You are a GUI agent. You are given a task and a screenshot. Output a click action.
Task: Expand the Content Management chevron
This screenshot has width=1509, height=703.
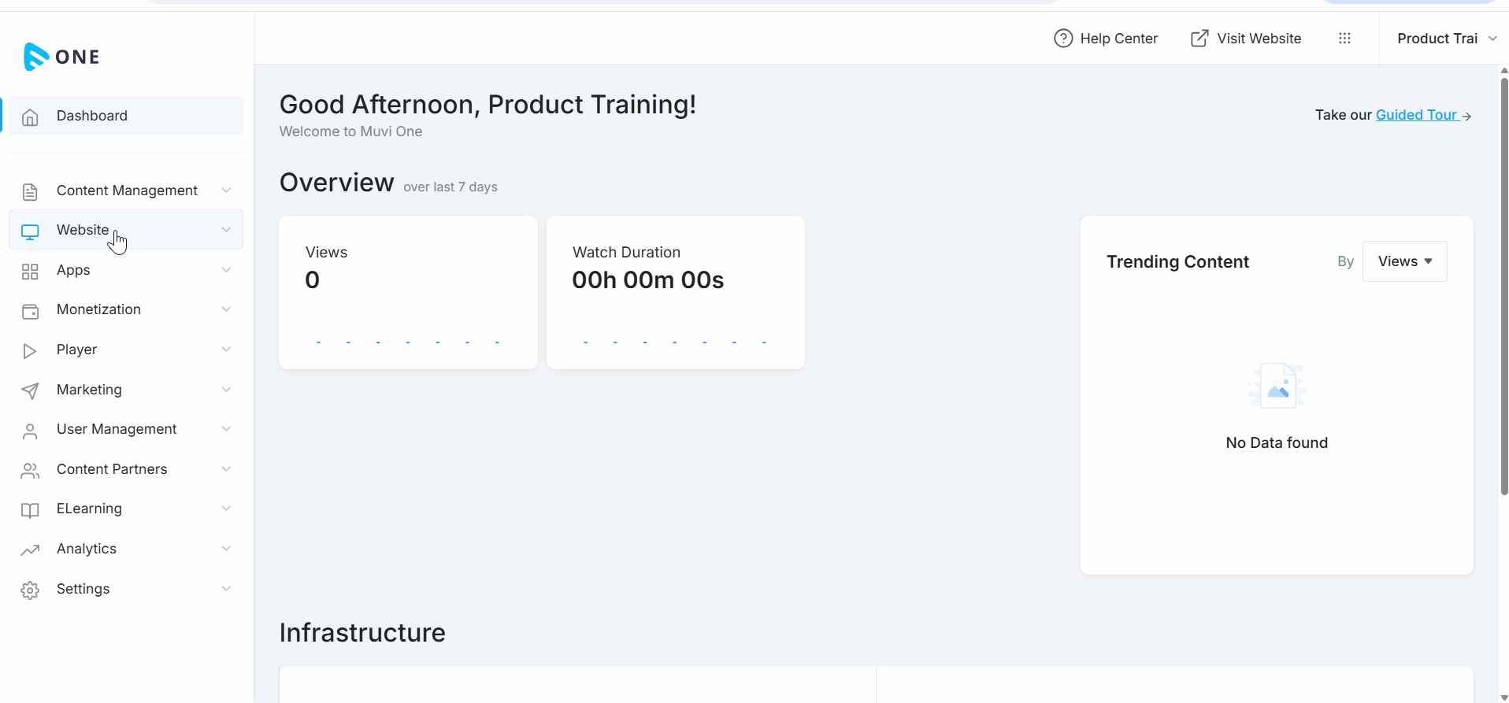tap(226, 191)
